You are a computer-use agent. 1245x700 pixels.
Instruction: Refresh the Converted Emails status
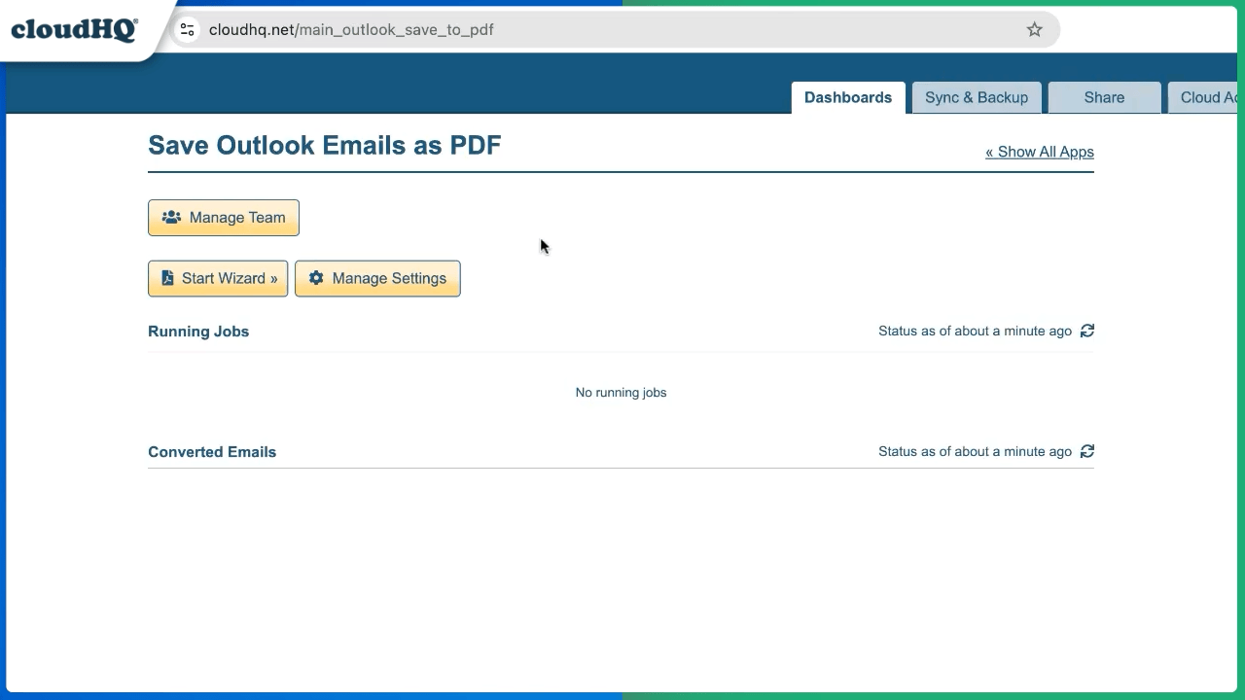click(x=1087, y=451)
